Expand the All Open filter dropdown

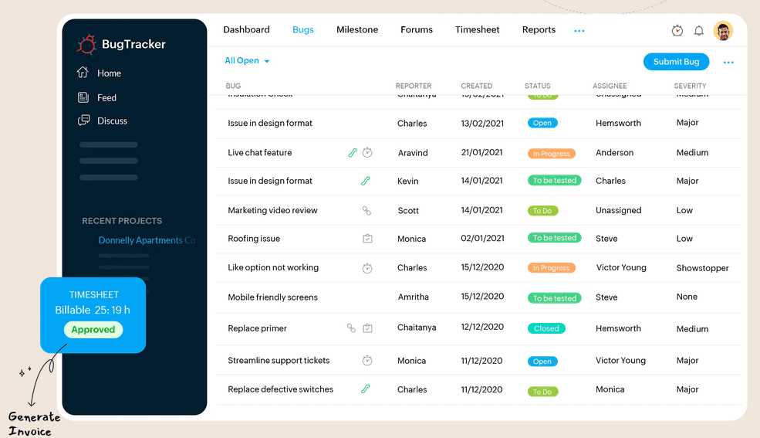coord(247,60)
